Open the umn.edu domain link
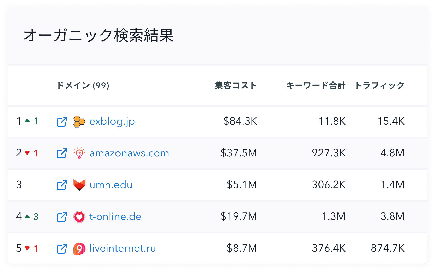 pos(111,185)
